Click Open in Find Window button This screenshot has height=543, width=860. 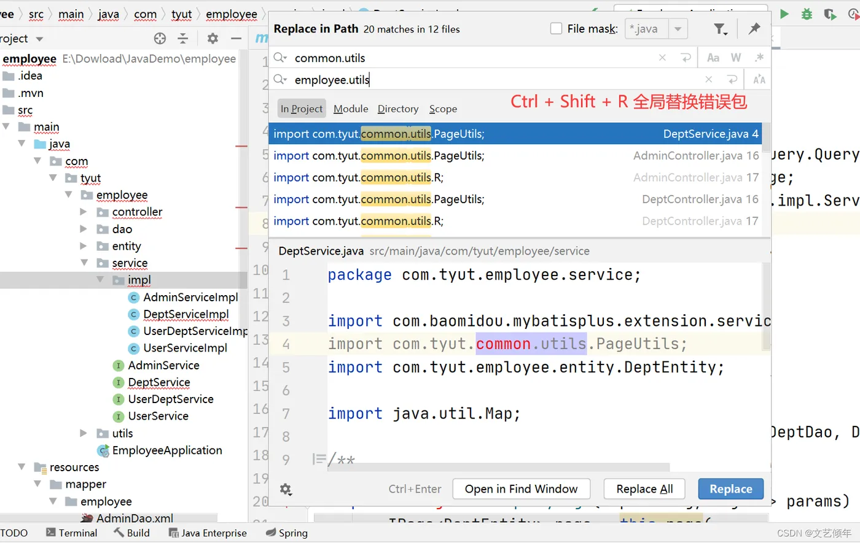click(521, 489)
